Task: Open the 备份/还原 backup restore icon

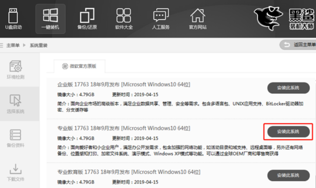Action: 87,15
